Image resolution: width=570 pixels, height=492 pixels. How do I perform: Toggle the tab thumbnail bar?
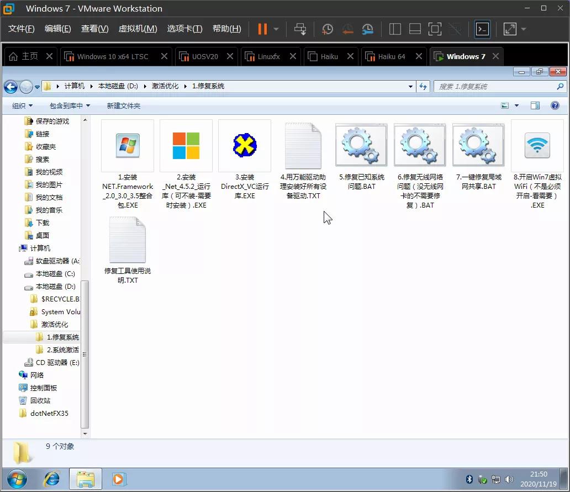[415, 29]
